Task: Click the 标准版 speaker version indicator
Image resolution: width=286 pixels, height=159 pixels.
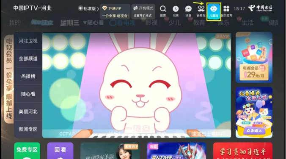Action: coord(88,8)
